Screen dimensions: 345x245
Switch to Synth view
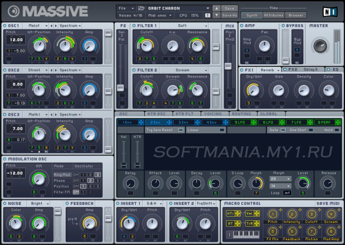pyautogui.click(x=252, y=15)
